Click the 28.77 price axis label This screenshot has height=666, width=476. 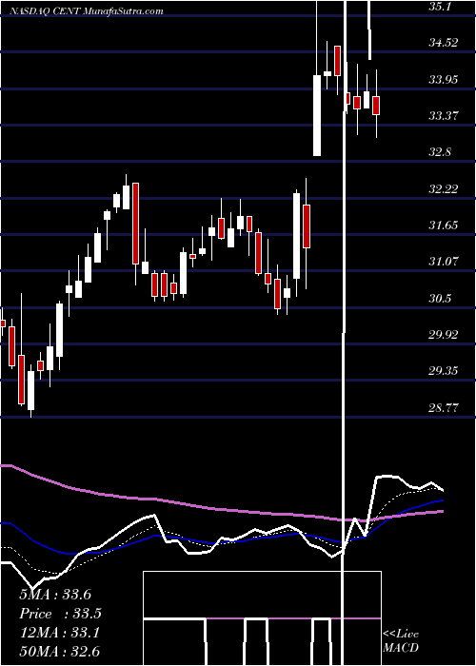(x=444, y=408)
